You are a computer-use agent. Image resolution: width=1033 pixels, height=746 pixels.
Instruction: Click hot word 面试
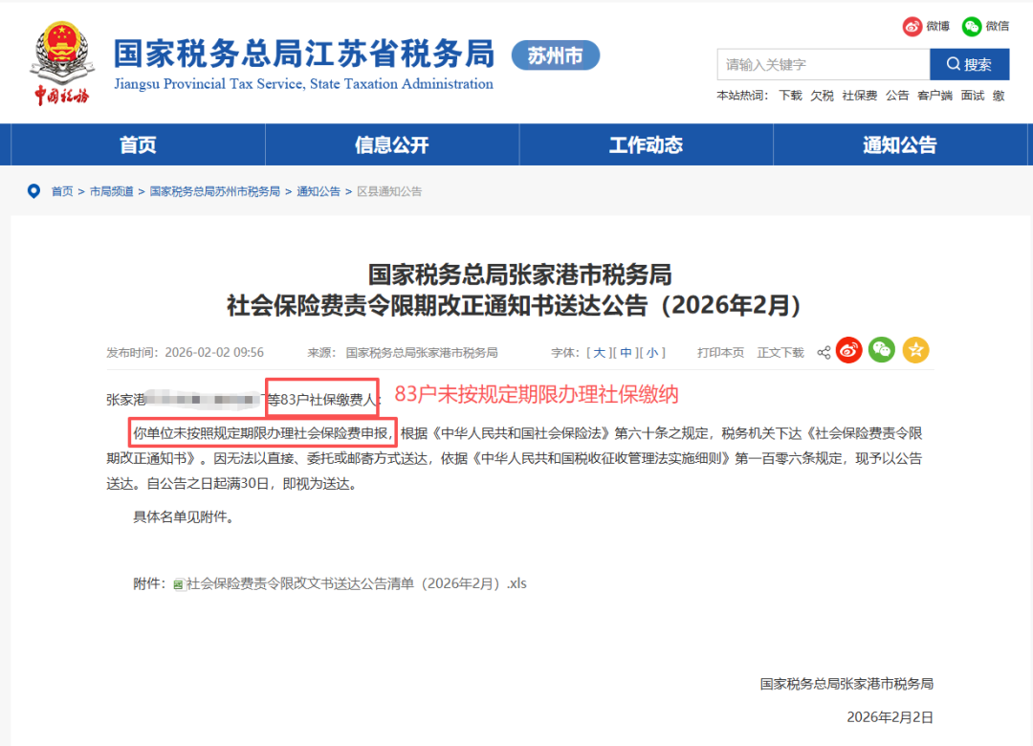coord(973,96)
